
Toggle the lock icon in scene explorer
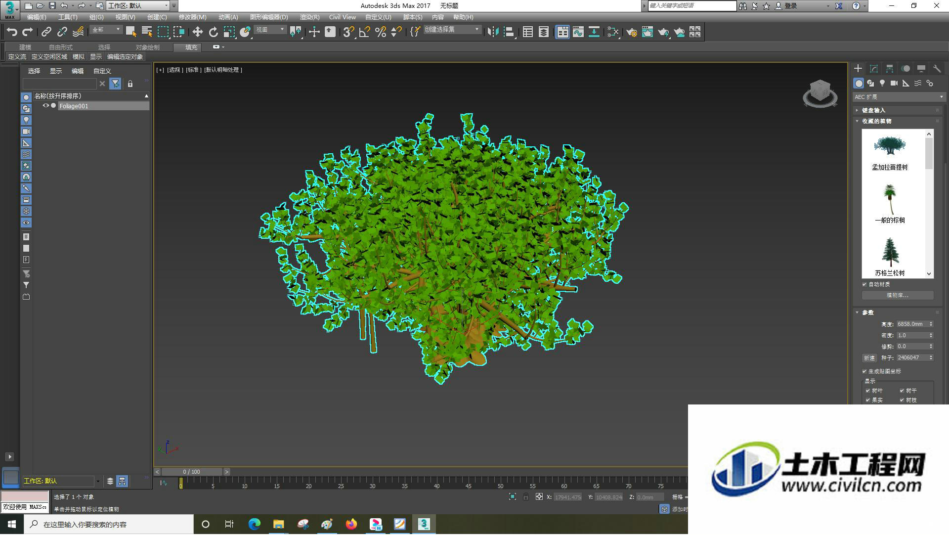(130, 84)
